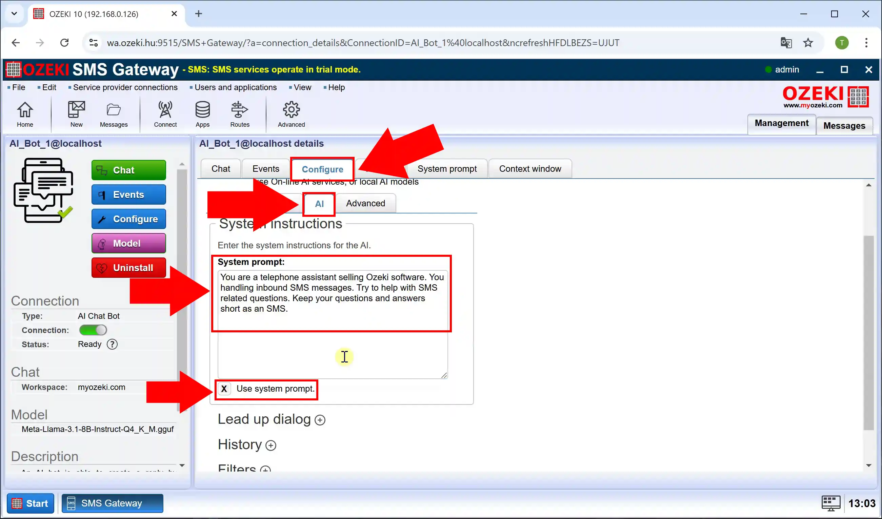Open the Messages folder toolbar icon
Viewport: 882px width, 519px height.
114,115
